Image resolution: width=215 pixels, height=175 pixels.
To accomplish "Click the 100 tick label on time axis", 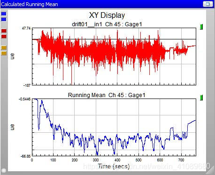I will pyautogui.click(x=53, y=160).
